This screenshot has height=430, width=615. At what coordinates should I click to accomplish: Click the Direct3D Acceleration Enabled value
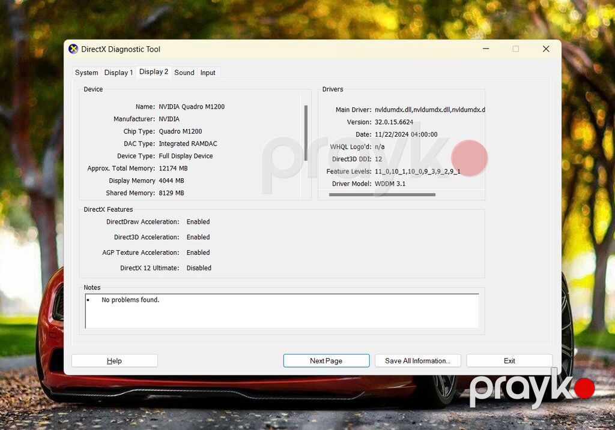[x=198, y=237]
